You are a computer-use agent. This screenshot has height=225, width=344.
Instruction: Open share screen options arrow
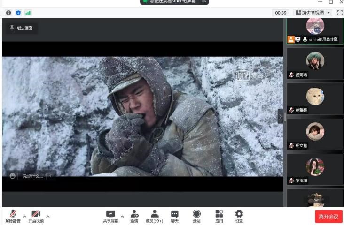(x=123, y=216)
